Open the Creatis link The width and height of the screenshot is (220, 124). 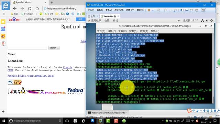68,67
